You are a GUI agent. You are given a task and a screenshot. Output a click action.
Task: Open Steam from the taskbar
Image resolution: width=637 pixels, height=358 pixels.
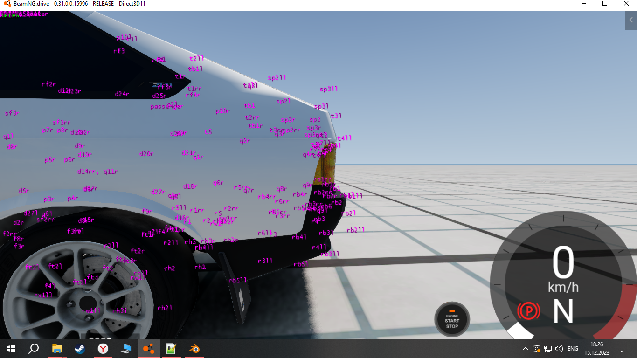80,349
